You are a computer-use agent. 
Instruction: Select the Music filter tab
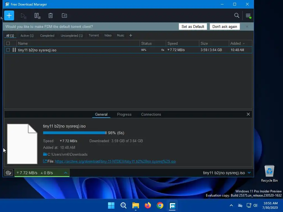pos(120,35)
